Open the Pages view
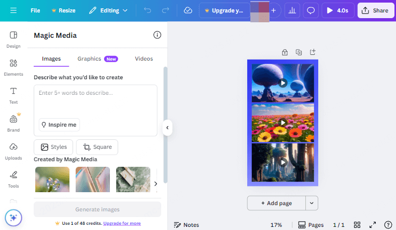Screen dimensions: 396x230 (x=310, y=225)
